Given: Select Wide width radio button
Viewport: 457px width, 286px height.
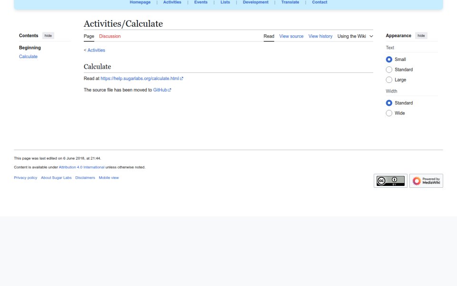Looking at the screenshot, I should point(389,113).
